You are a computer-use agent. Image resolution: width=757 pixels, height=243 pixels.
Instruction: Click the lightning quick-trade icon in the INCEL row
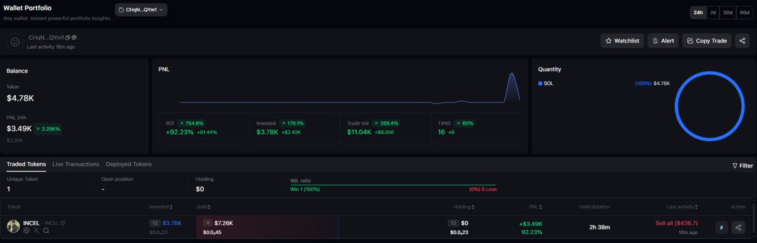coord(722,227)
